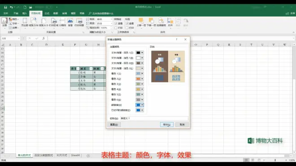
Task: Click the New document icon in quick access toolbar
Action: 25,7
